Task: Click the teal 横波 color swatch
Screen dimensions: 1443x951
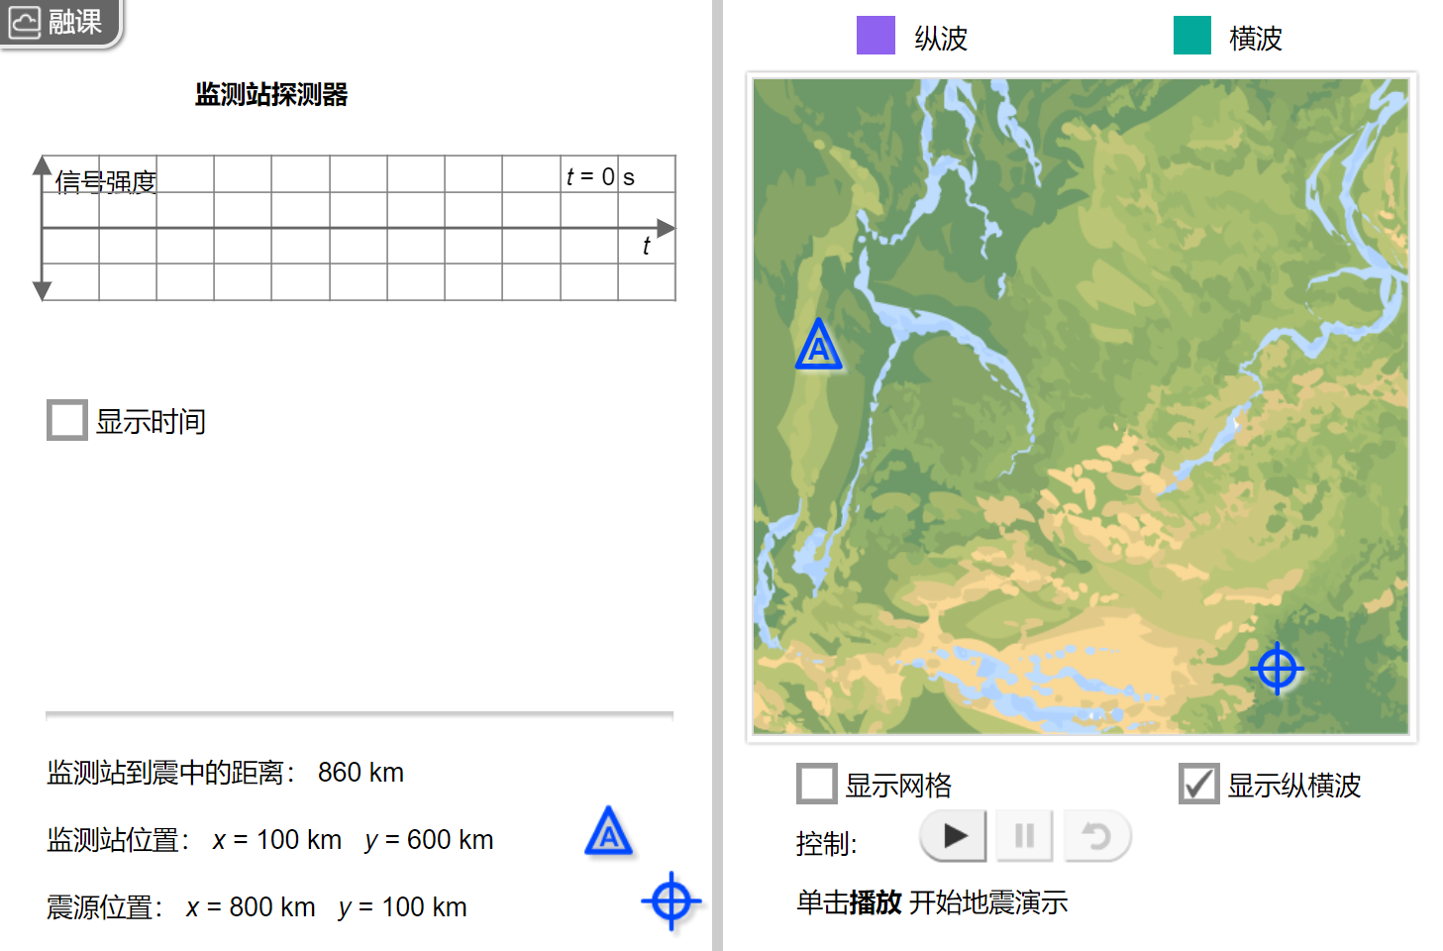Action: pos(1191,36)
